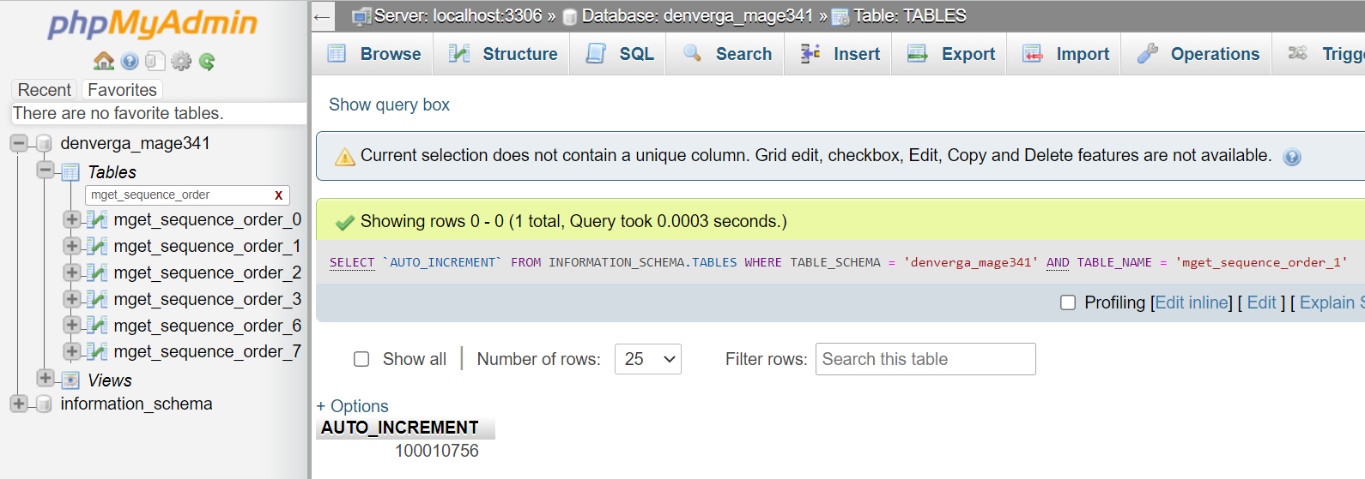Open the Number of rows dropdown

647,359
